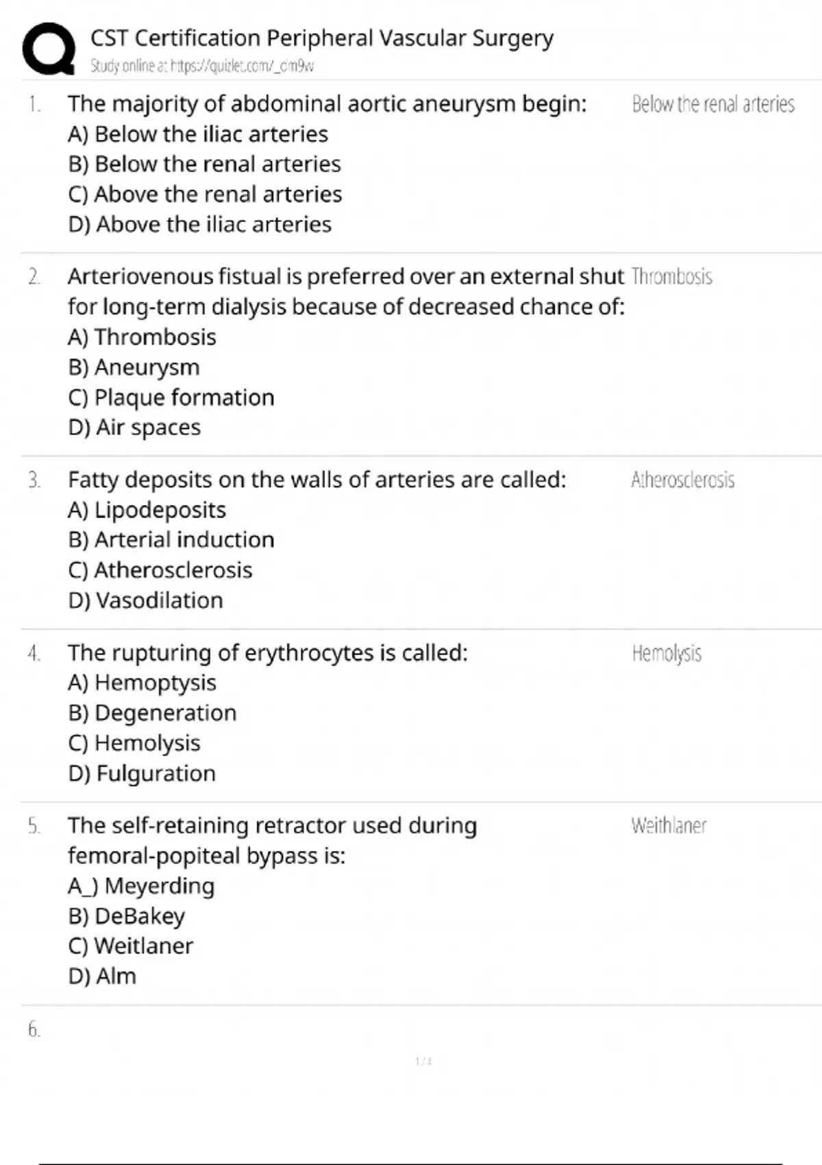Click the 'Weithlaner' answer in right column
Image resolution: width=822 pixels, height=1165 pixels.
click(x=669, y=826)
